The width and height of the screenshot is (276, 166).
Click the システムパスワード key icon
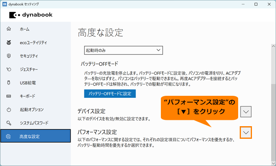point(9,123)
